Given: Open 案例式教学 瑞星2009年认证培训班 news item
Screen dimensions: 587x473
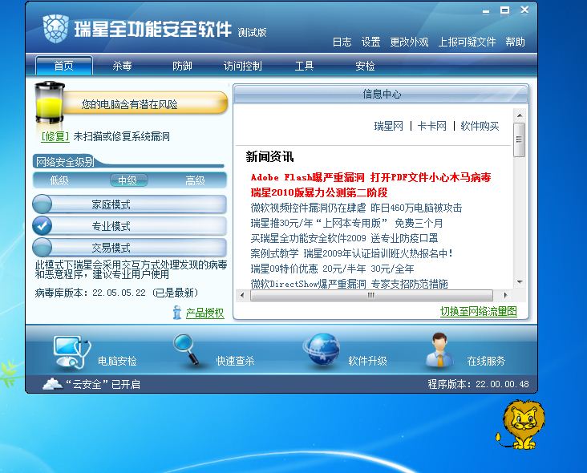Looking at the screenshot, I should click(x=351, y=253).
